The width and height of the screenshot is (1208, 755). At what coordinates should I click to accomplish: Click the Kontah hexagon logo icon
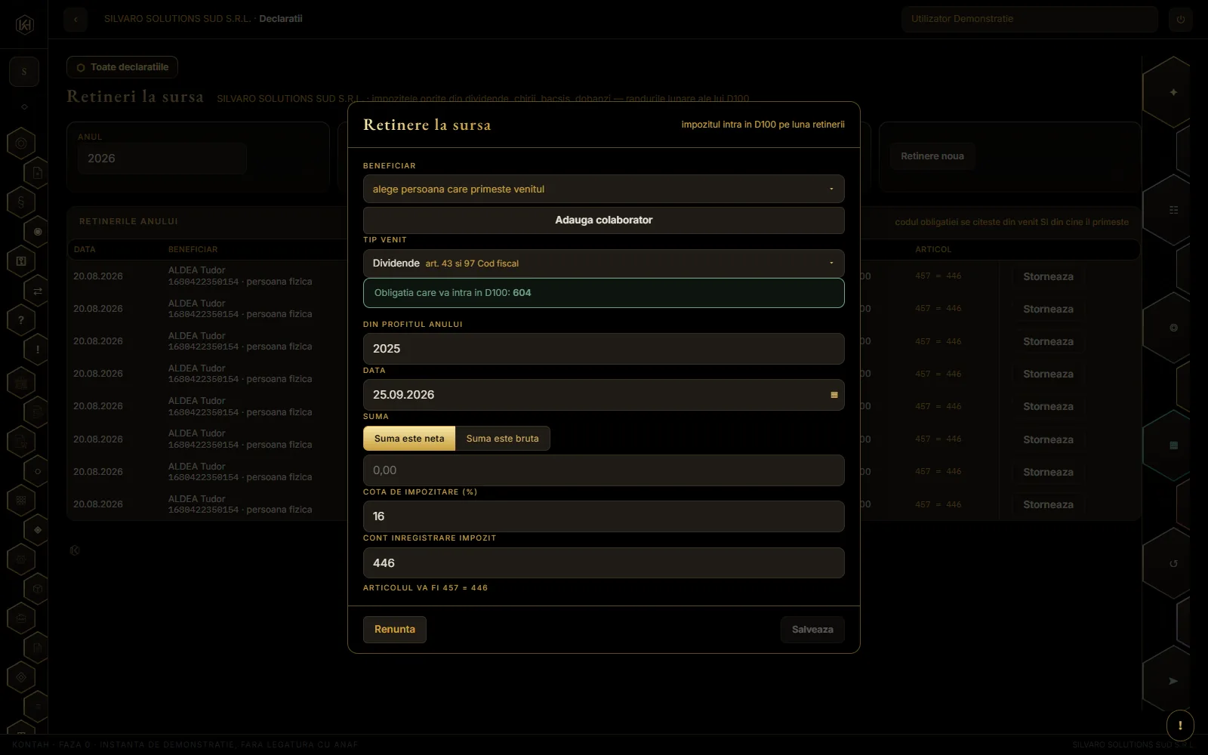[x=24, y=25]
